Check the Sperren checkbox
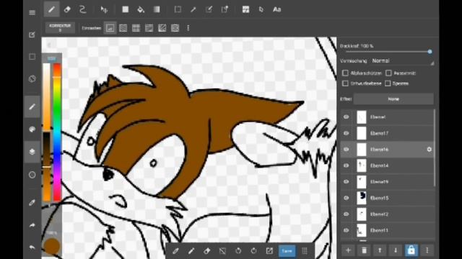Image resolution: width=462 pixels, height=259 pixels. click(388, 83)
